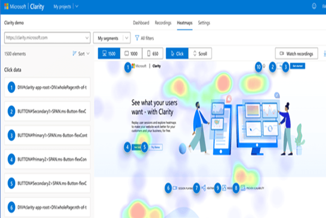Select heatmap marker 10 near top right
This screenshot has height=218, width=326.
(x=258, y=67)
